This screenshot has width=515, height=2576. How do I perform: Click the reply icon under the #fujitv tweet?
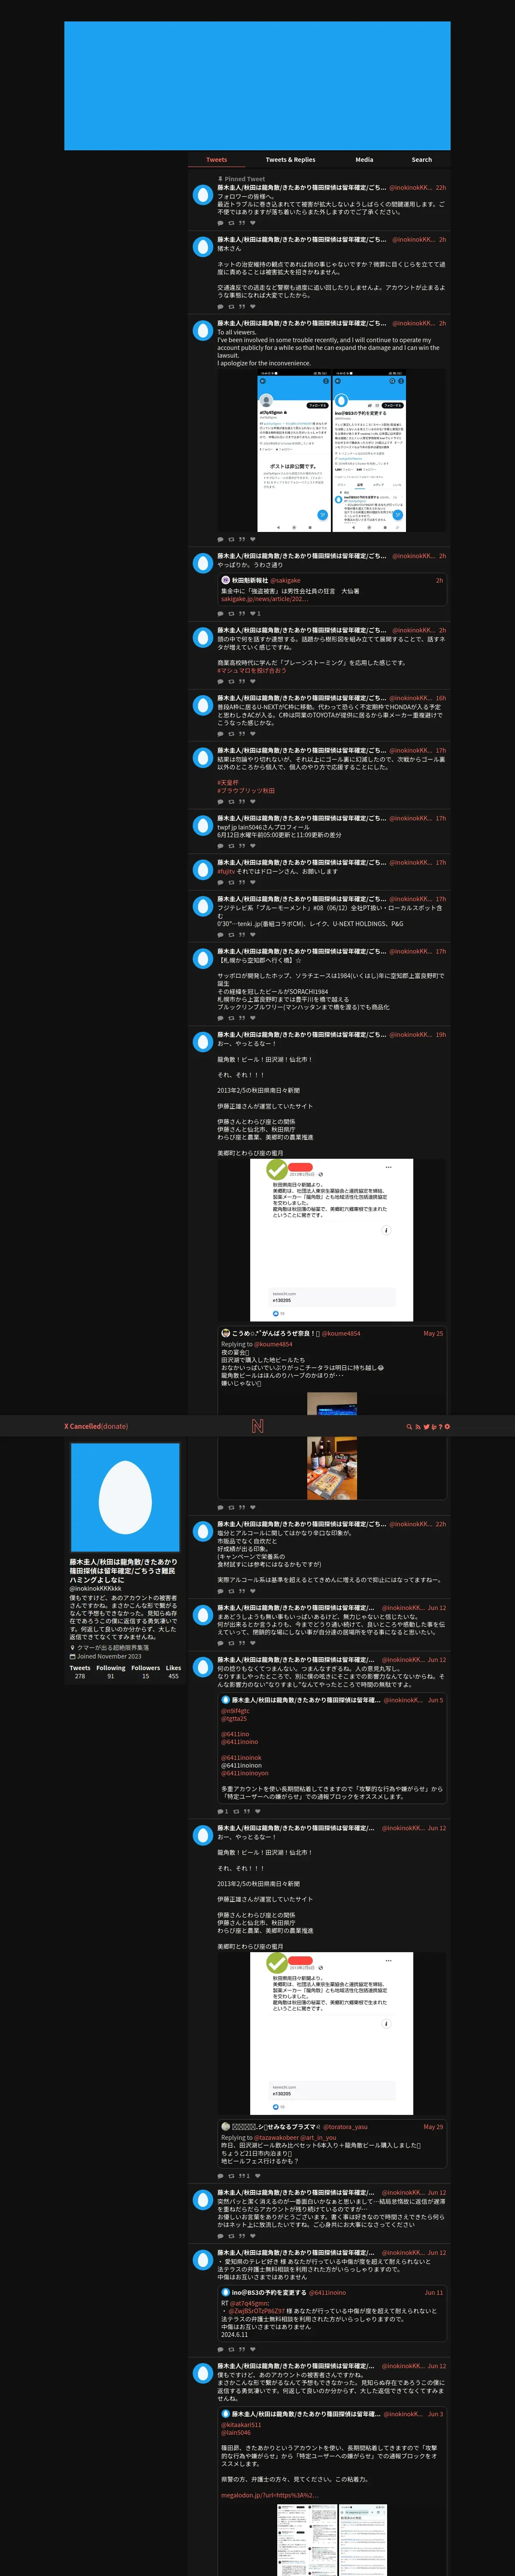[x=221, y=883]
